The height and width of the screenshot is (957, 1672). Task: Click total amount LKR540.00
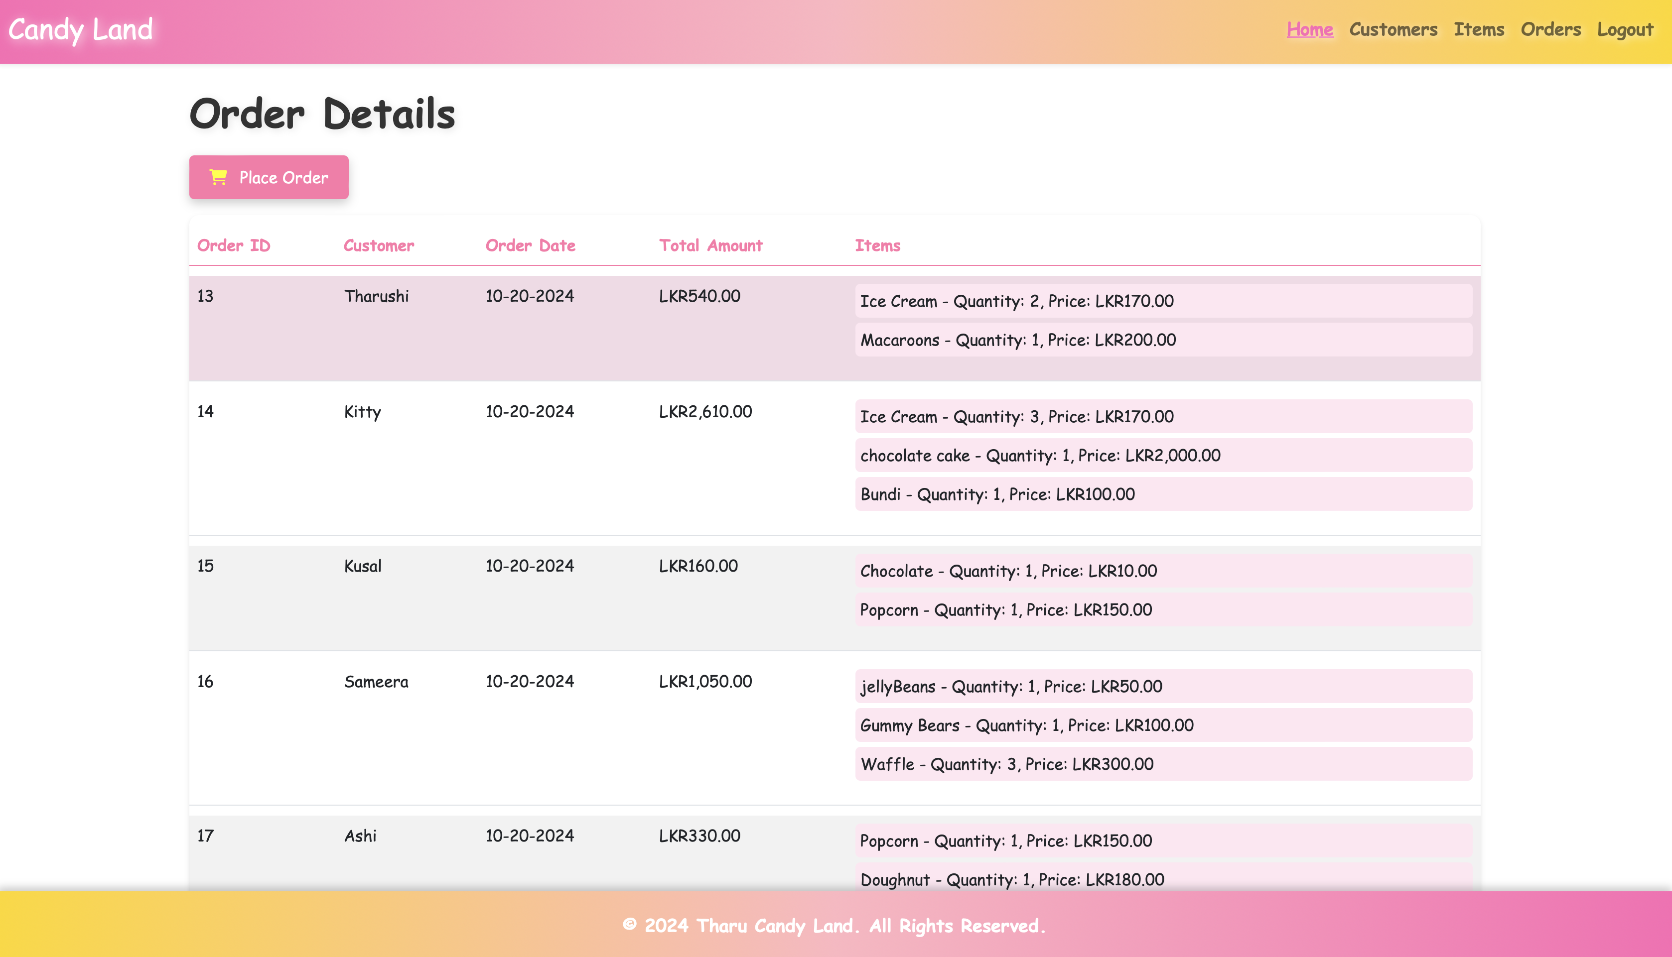699,296
